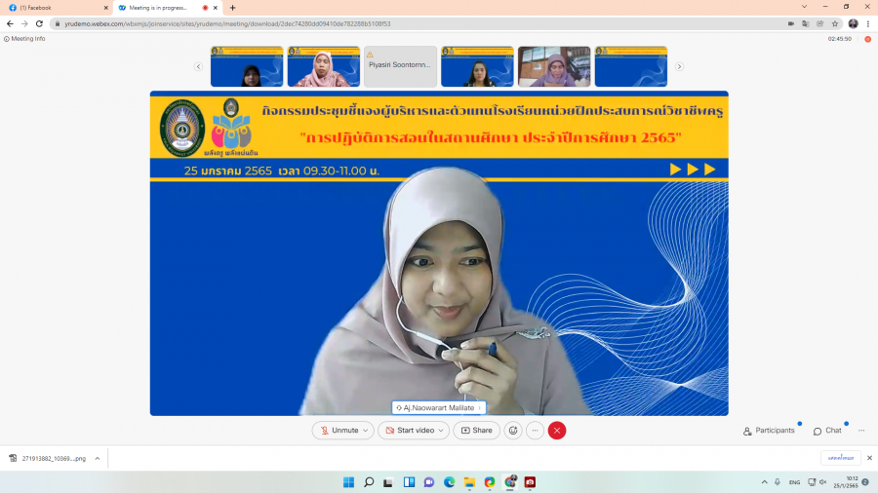This screenshot has width=878, height=493.
Task: Click the Share screen button
Action: click(x=476, y=430)
